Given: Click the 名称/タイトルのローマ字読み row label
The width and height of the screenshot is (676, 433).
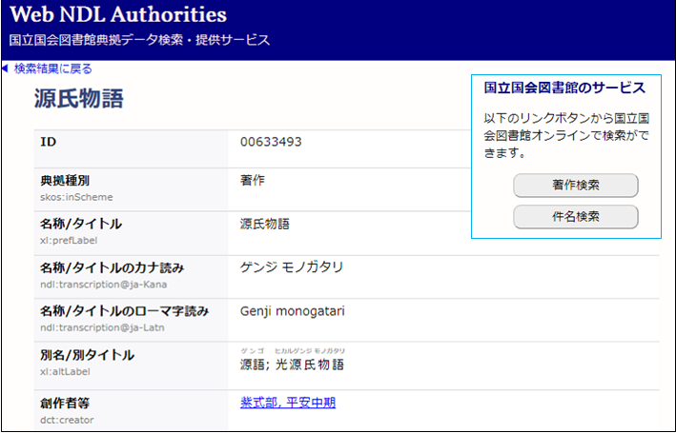Looking at the screenshot, I should (x=124, y=311).
